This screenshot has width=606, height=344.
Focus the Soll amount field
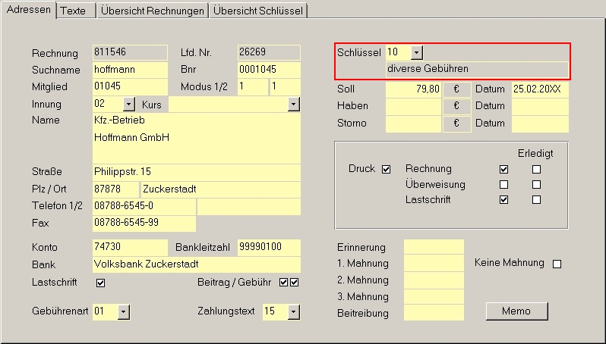tap(413, 89)
